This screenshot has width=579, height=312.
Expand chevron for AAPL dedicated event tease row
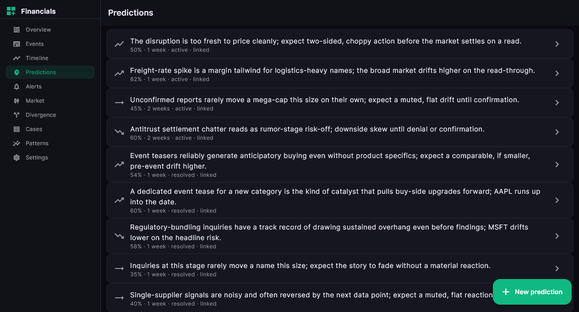click(x=557, y=200)
